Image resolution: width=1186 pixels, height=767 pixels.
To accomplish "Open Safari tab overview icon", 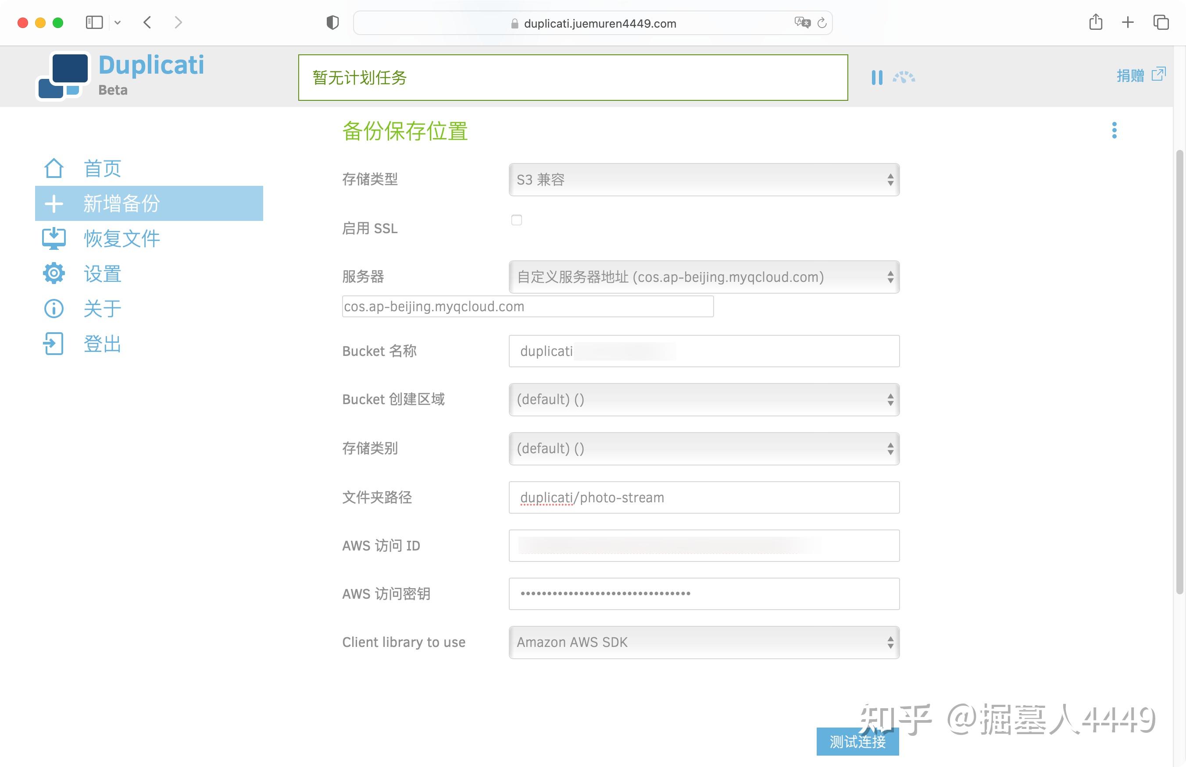I will pos(1161,22).
